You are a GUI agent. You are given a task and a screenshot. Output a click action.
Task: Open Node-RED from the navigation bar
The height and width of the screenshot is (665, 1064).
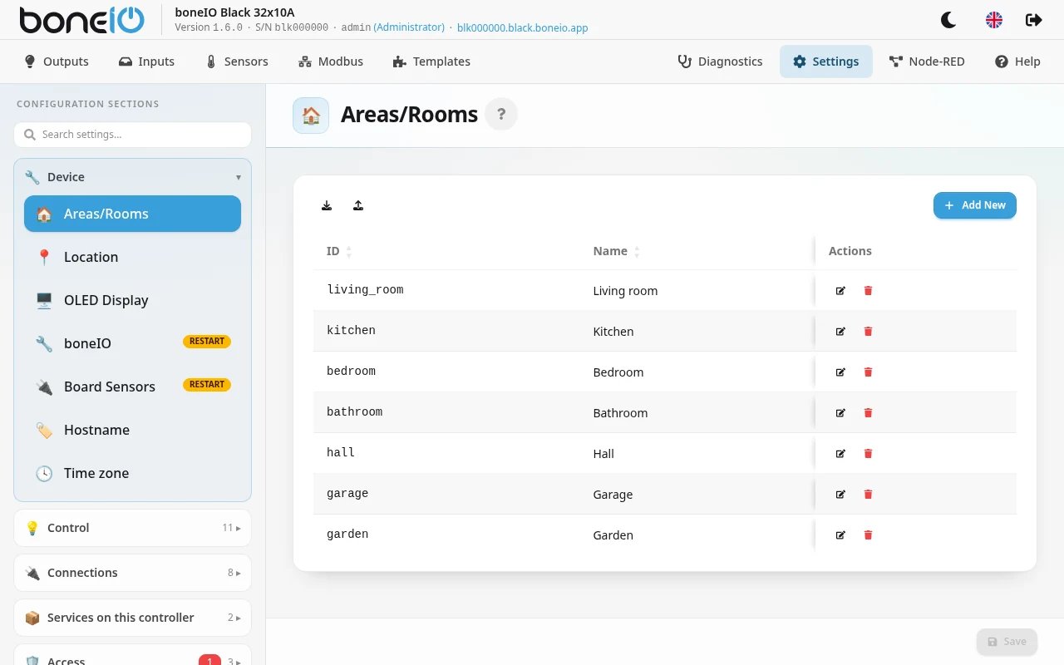927,62
